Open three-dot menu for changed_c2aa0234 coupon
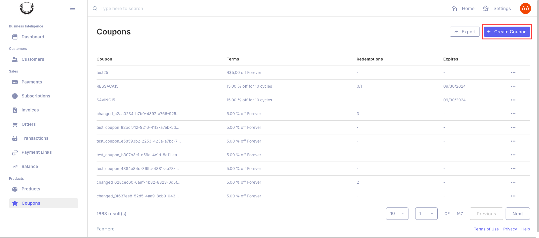 click(513, 114)
